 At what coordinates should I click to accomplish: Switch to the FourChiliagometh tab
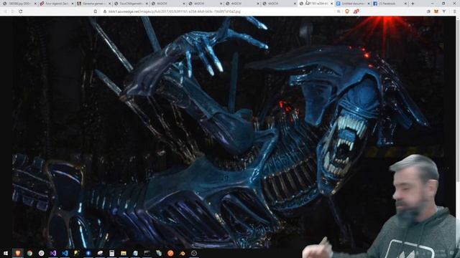[x=130, y=4]
